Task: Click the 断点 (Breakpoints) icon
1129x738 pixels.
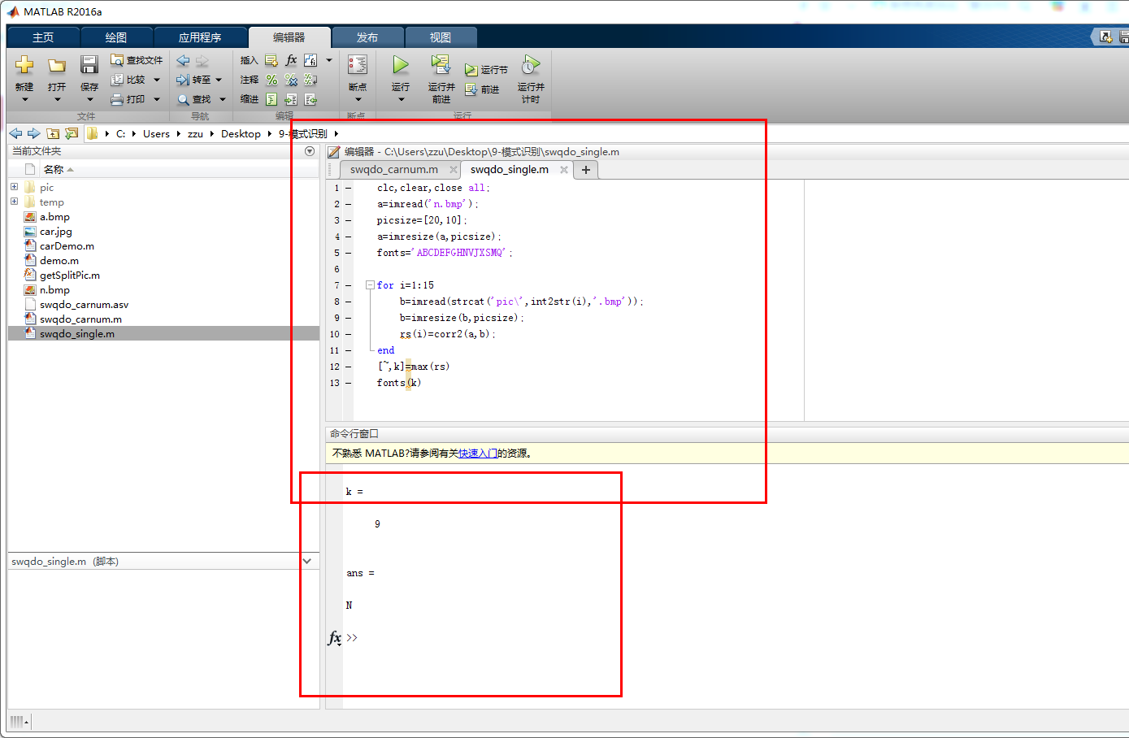Action: click(x=358, y=64)
